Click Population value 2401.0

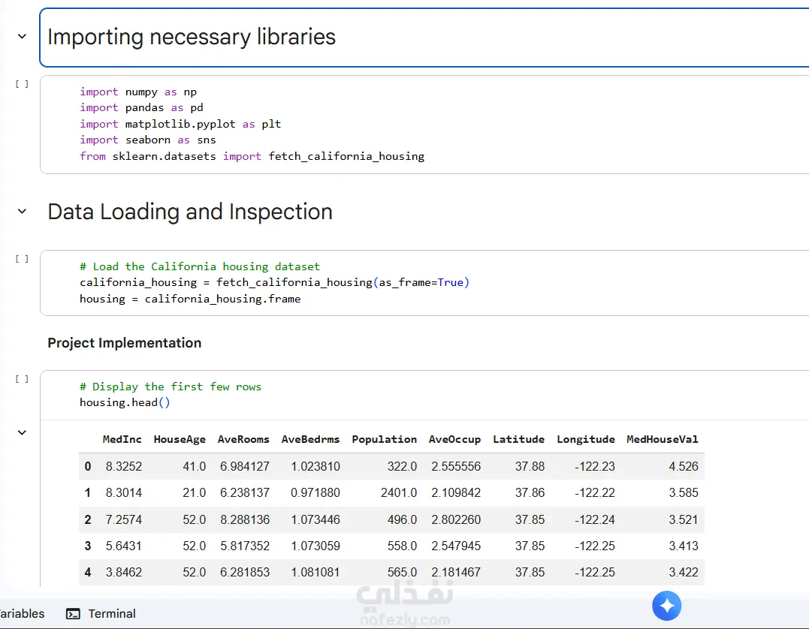[399, 493]
